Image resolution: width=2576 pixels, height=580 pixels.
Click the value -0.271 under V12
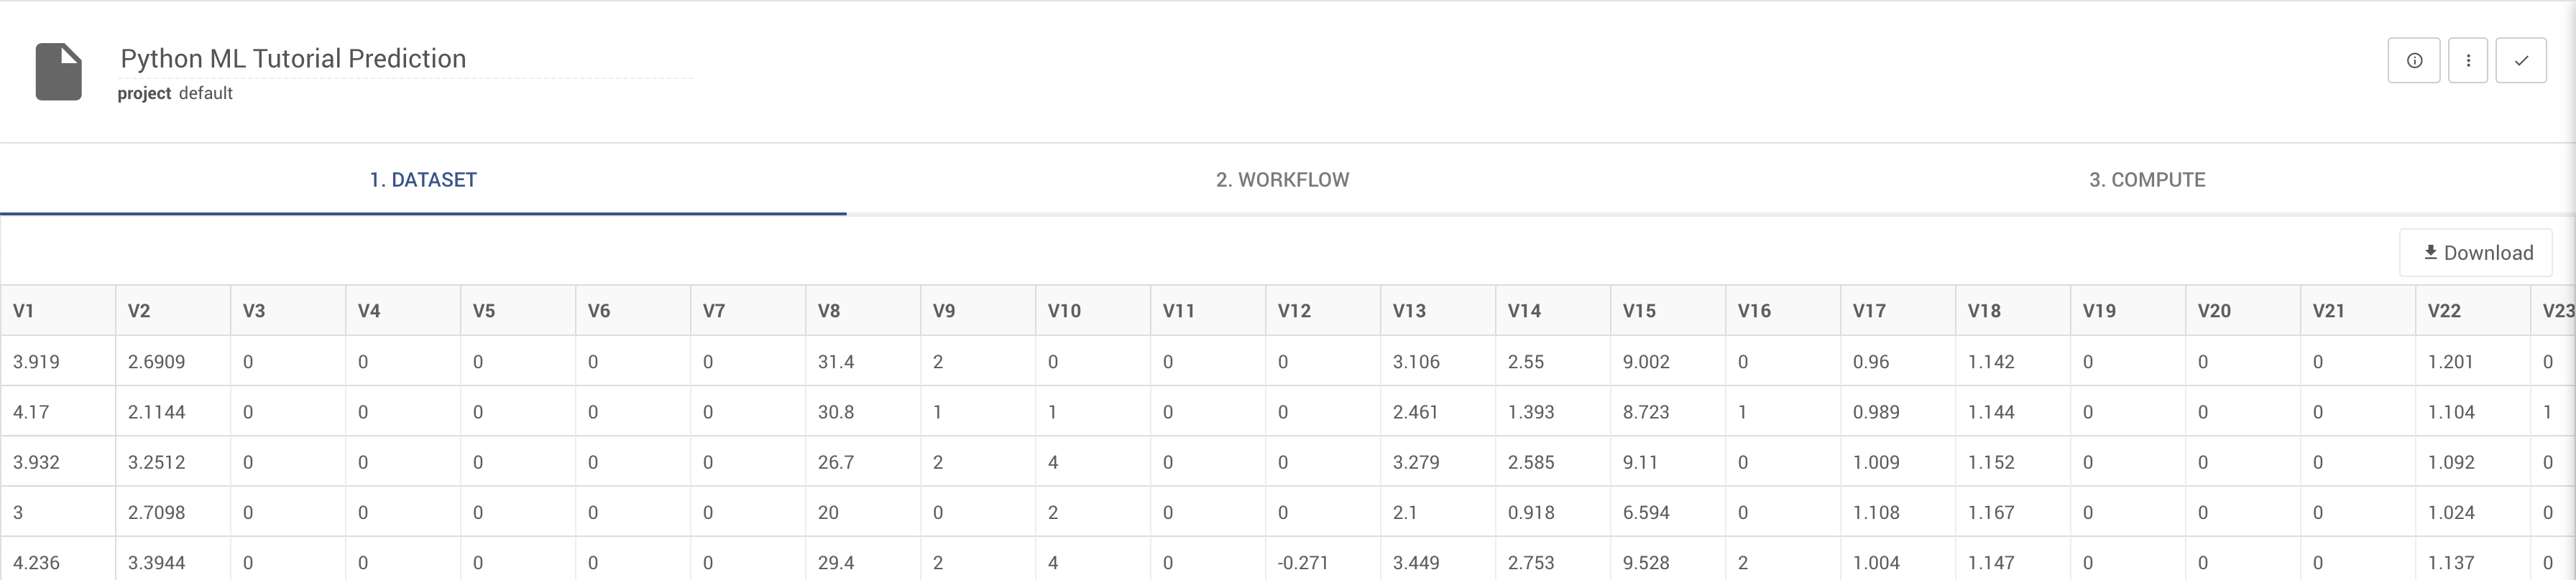[x=1301, y=562]
